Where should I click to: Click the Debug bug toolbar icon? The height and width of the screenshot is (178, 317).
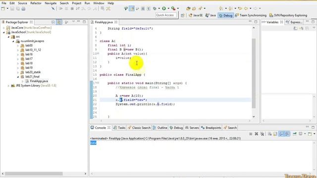tap(155, 8)
